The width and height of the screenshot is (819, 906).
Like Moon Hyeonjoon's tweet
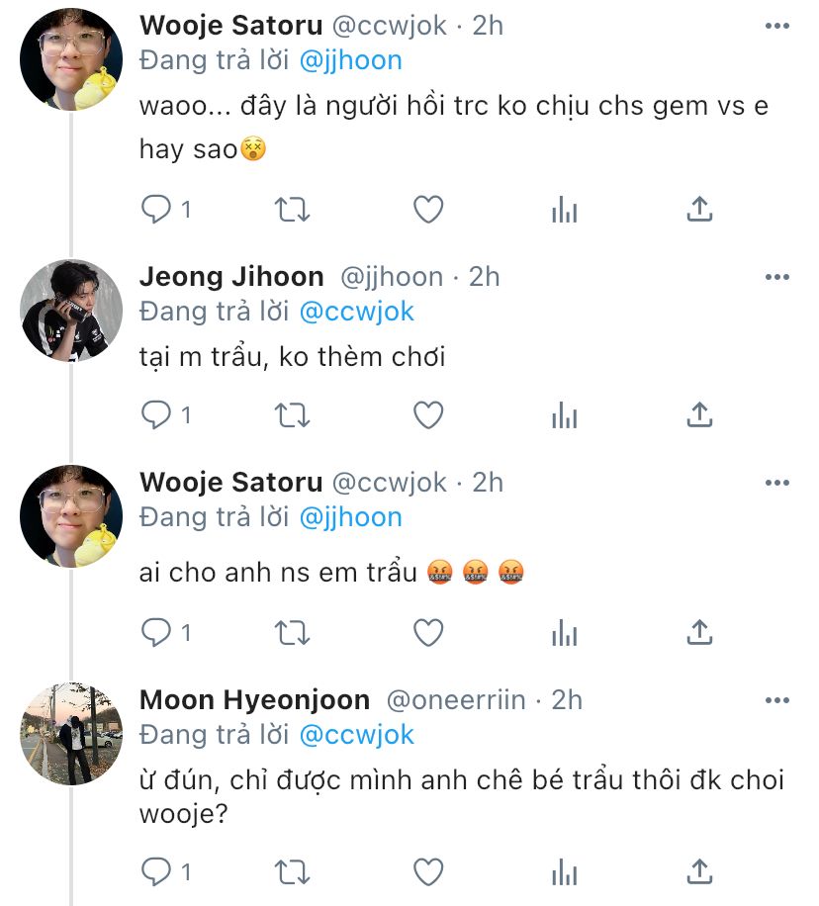click(427, 871)
